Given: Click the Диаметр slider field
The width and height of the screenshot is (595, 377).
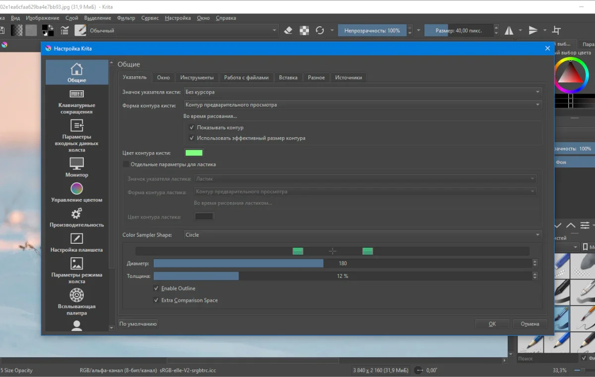Looking at the screenshot, I should point(342,264).
